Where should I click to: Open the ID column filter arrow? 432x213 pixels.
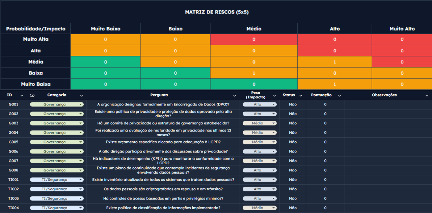point(22,95)
